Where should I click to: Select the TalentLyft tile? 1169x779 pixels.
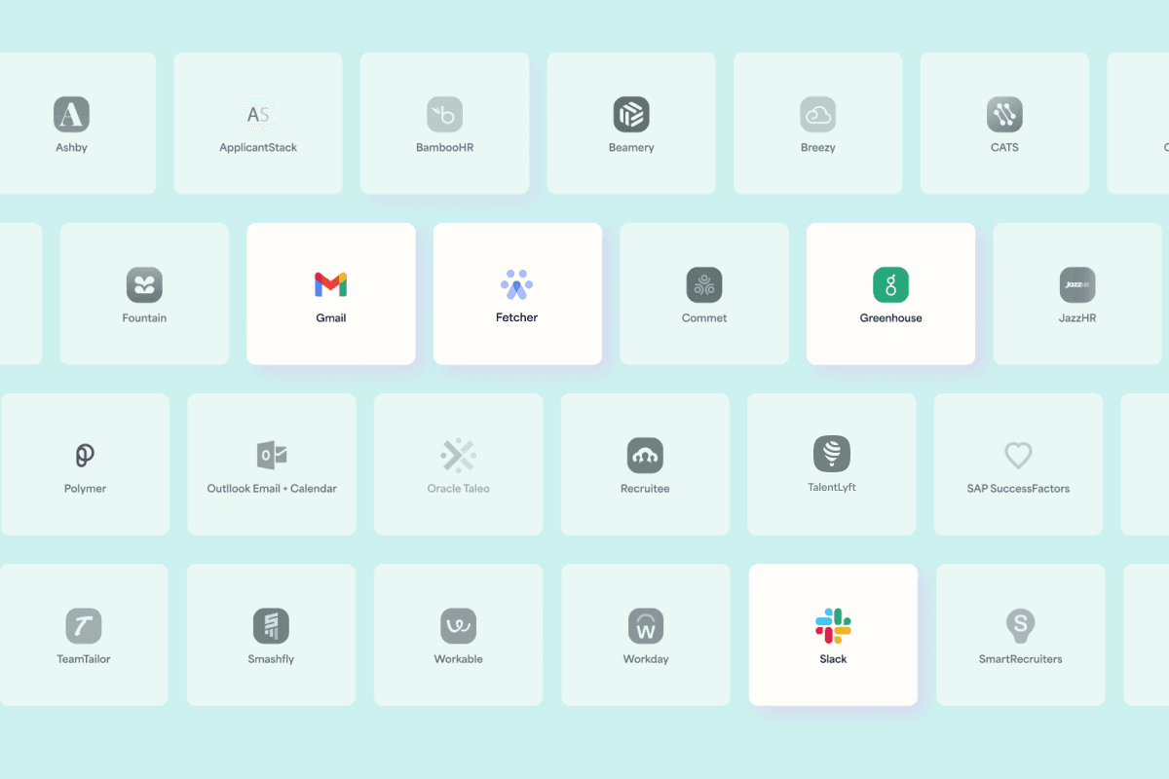click(831, 454)
